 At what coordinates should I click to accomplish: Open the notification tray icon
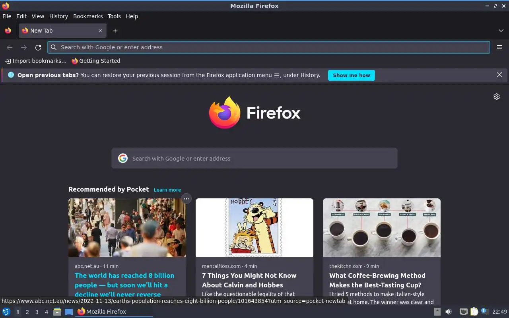pyautogui.click(x=484, y=311)
